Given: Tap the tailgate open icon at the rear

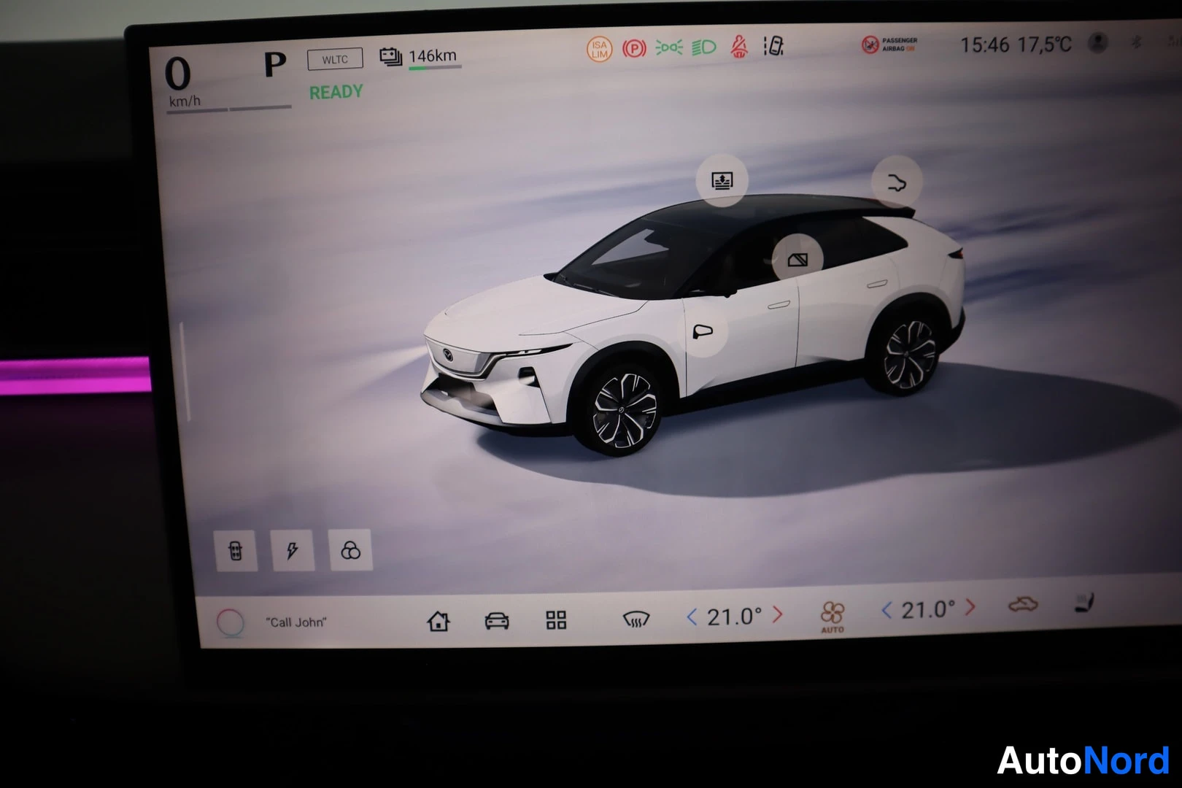Looking at the screenshot, I should pyautogui.click(x=897, y=182).
